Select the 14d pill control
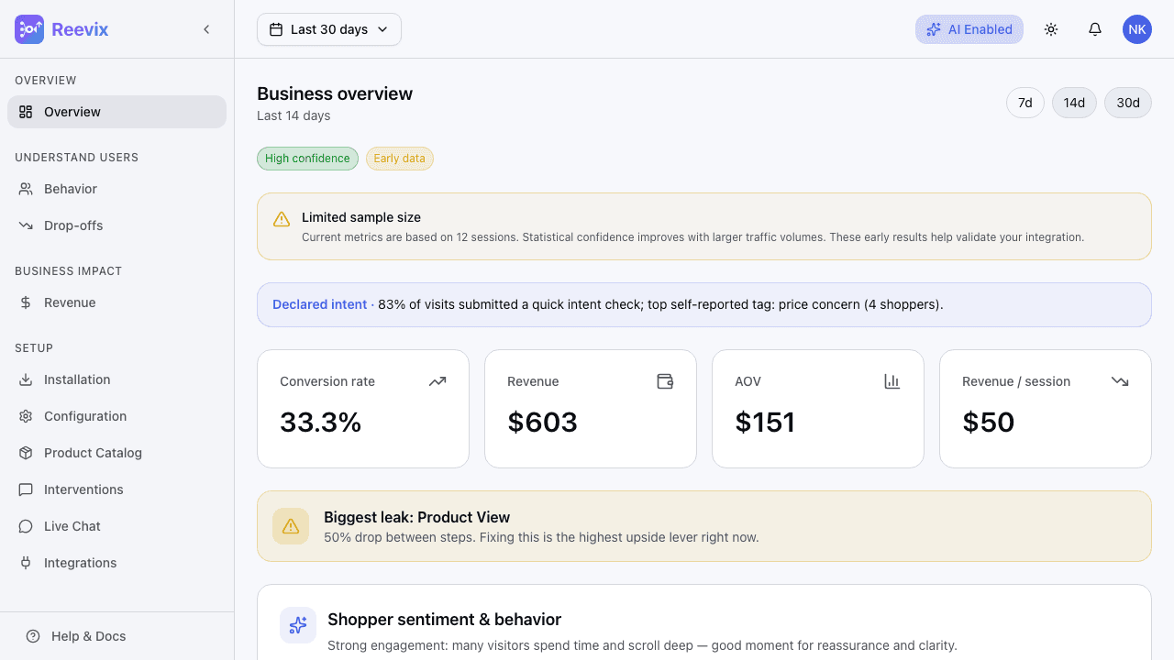 (x=1074, y=103)
